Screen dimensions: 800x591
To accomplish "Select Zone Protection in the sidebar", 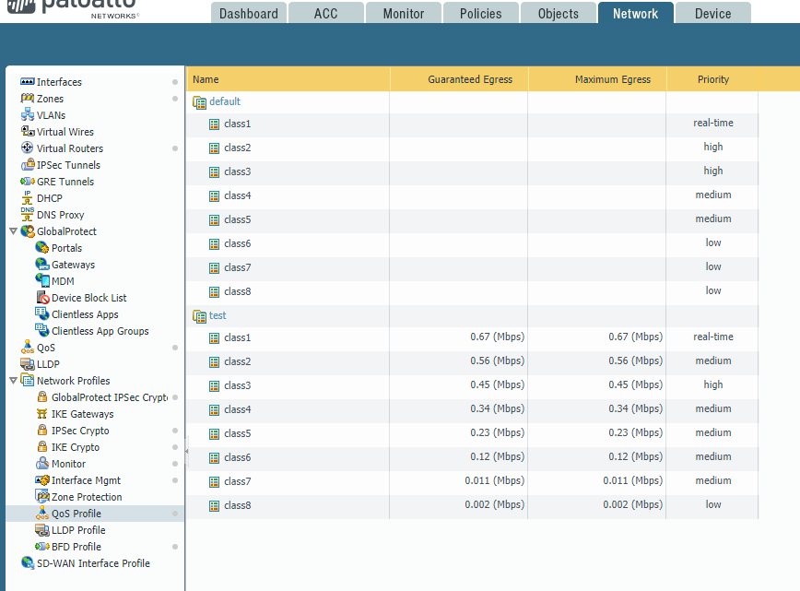I will [x=87, y=497].
